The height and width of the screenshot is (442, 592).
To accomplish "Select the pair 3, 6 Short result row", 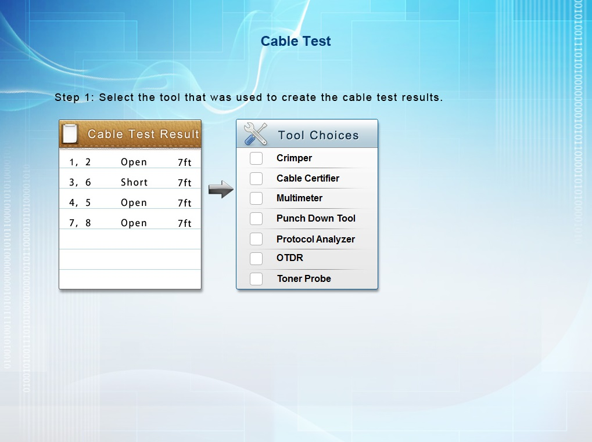I will coord(130,182).
